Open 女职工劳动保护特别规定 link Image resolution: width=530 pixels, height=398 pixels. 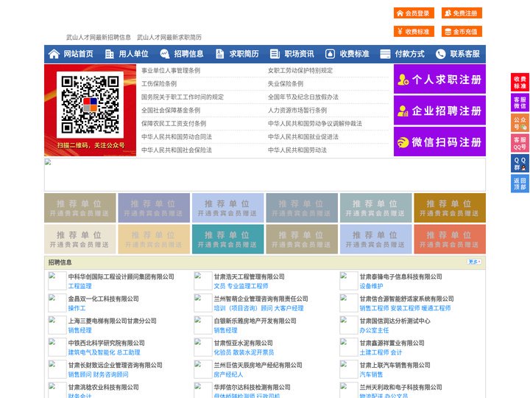300,71
